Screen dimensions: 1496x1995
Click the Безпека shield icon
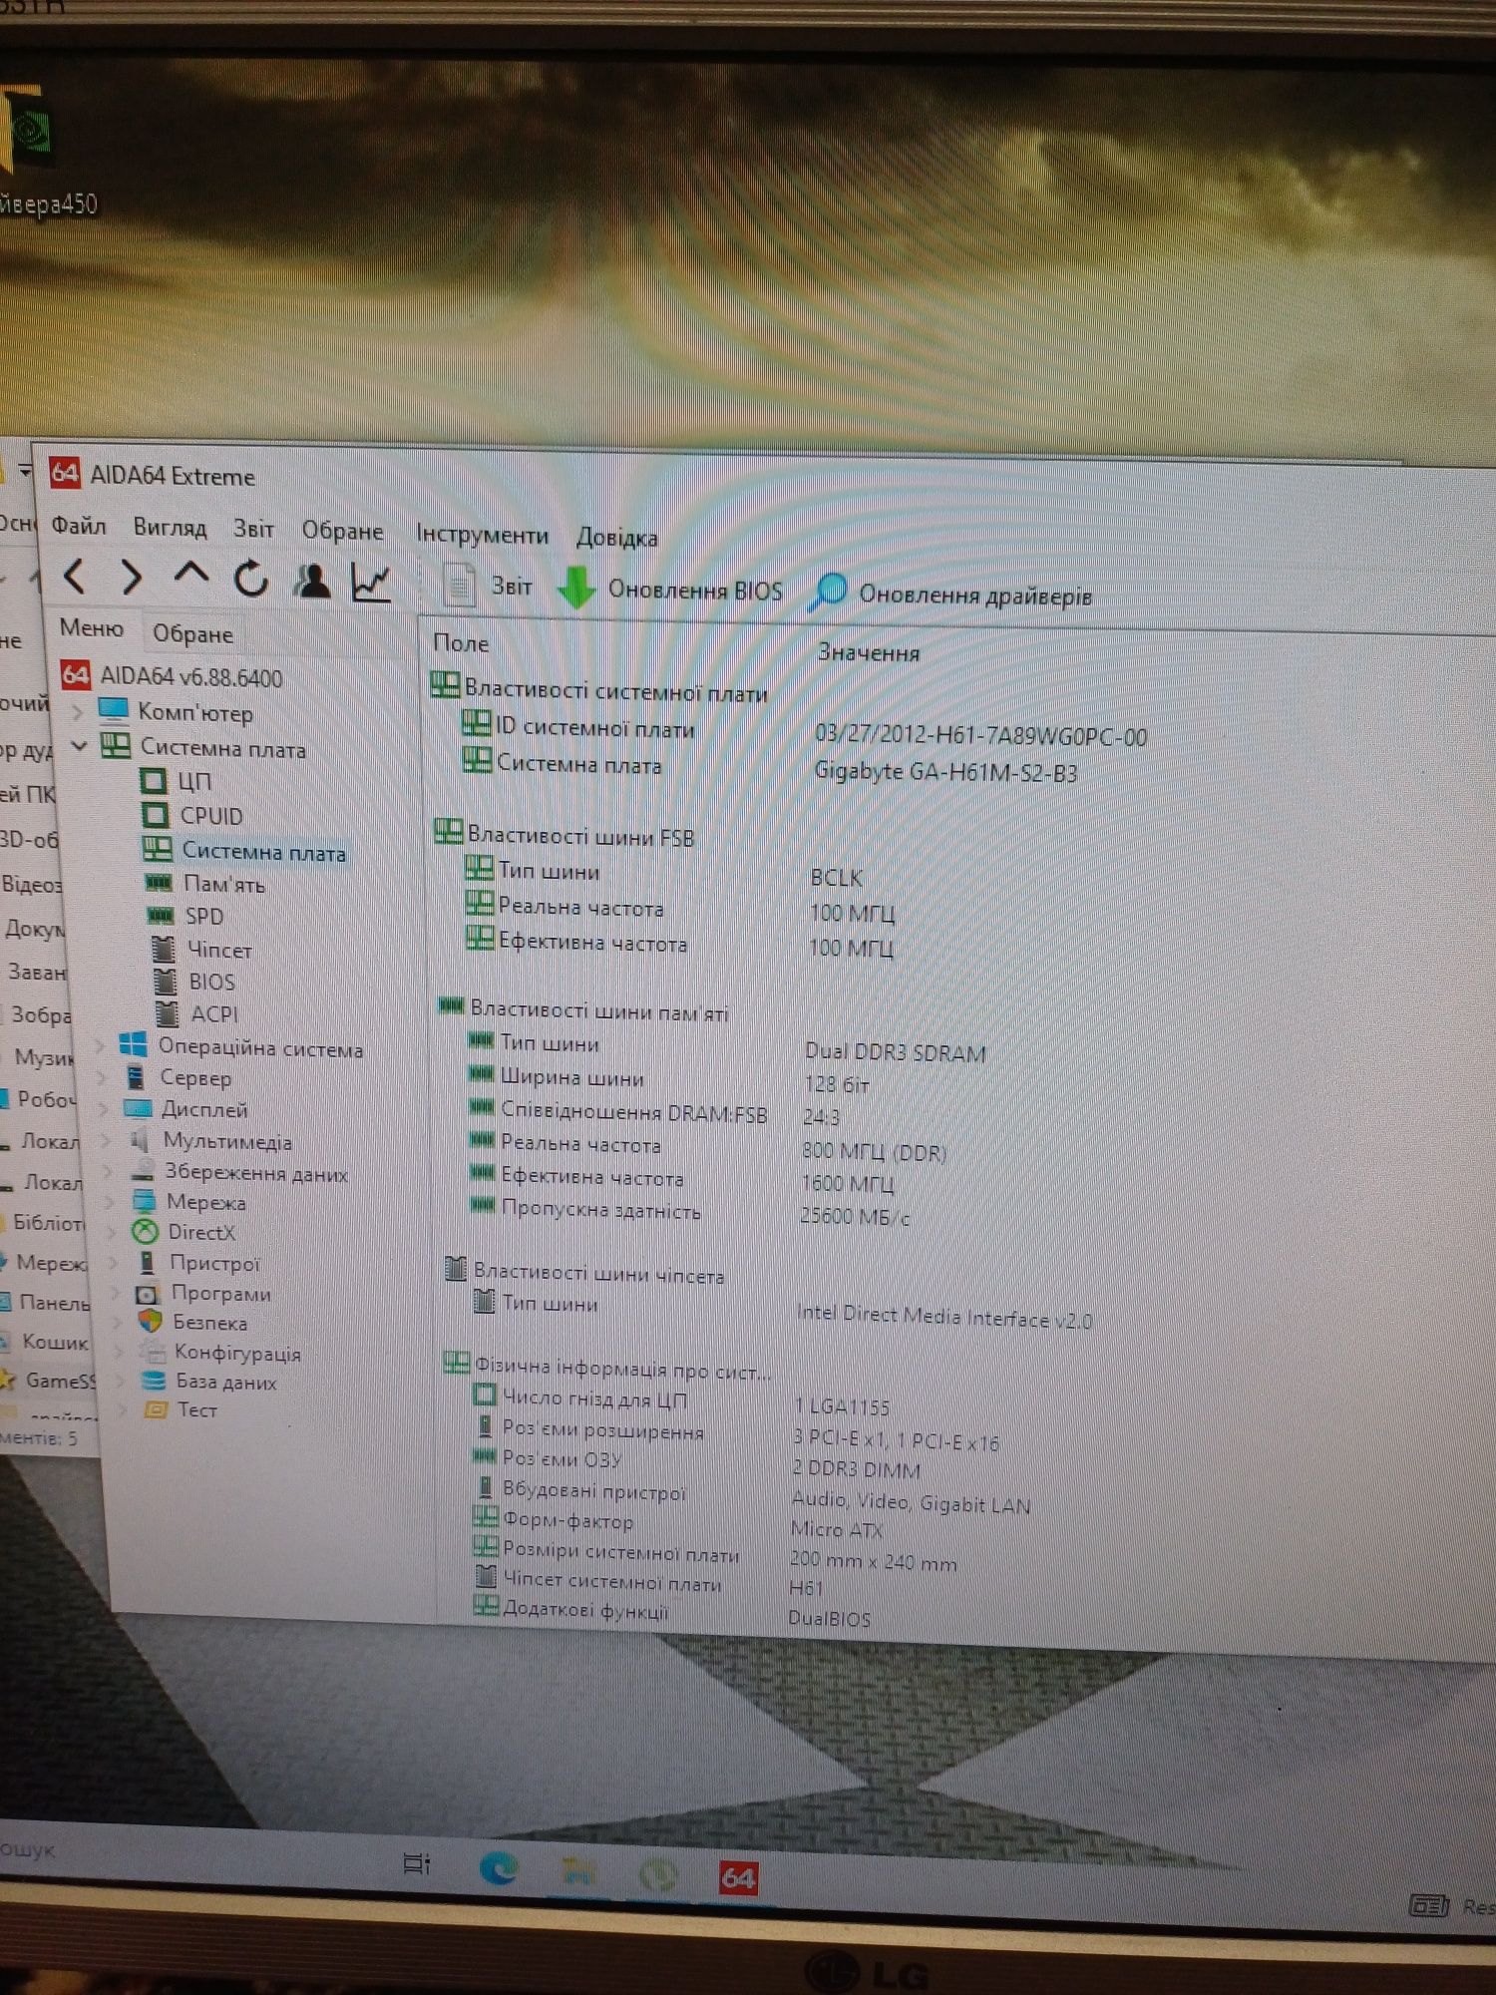[150, 1322]
